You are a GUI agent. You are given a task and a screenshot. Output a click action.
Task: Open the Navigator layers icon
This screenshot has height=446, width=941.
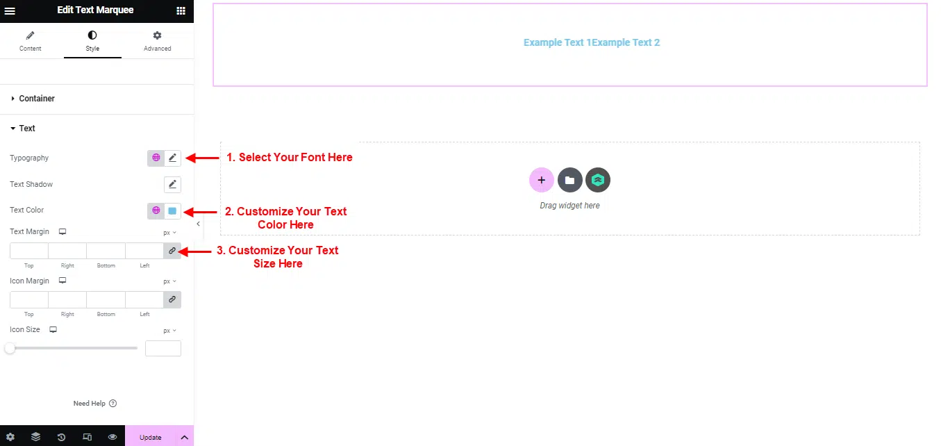pyautogui.click(x=36, y=437)
